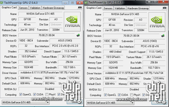Viewport: 169px width, 107px height.
Task: Switch to Sensors tab in right window
Action: 108,8
